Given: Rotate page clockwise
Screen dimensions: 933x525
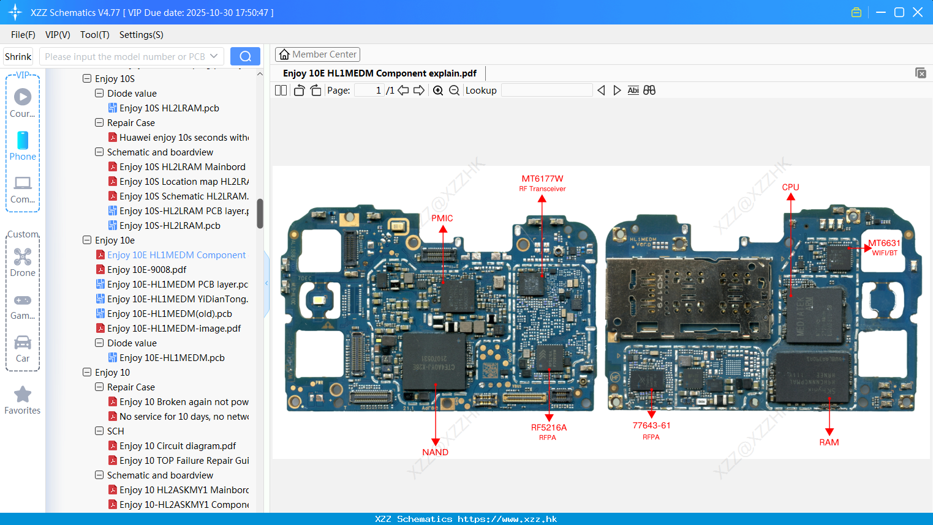Looking at the screenshot, I should point(315,90).
